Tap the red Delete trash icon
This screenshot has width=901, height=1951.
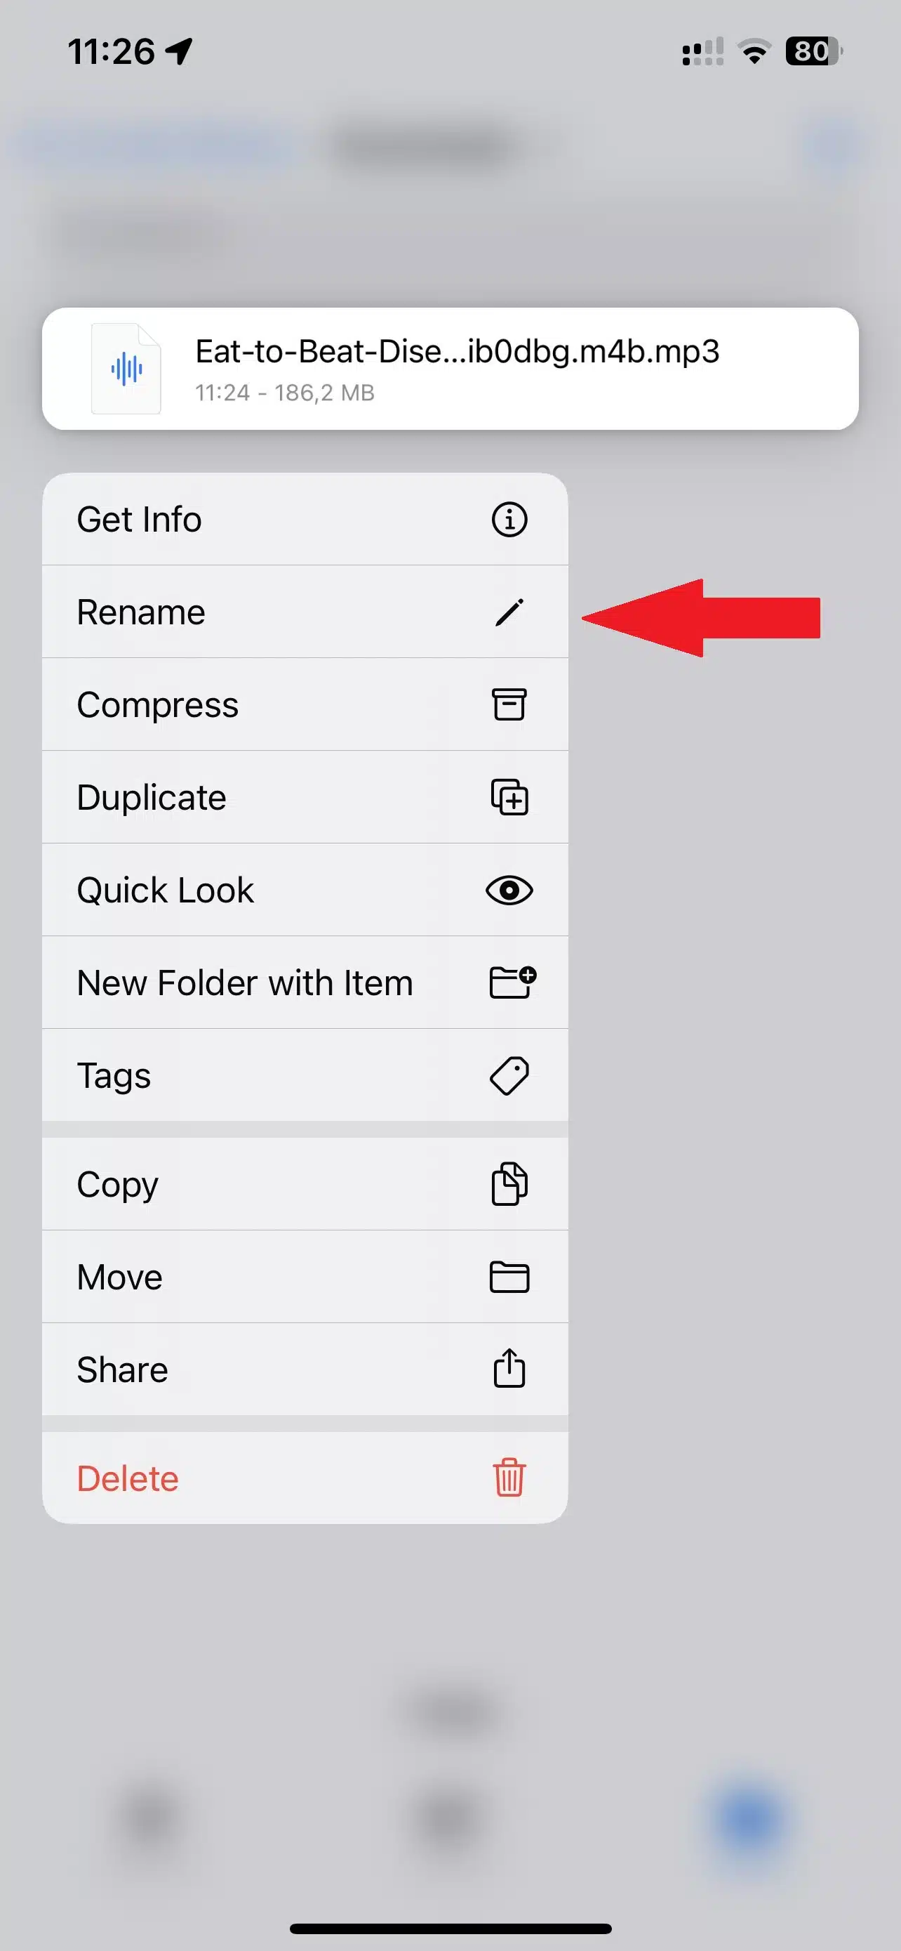[x=509, y=1478]
